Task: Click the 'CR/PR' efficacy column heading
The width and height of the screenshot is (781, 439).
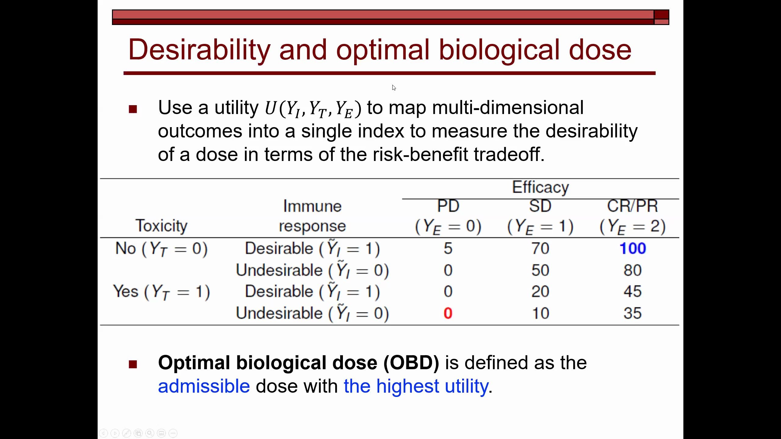Action: 632,206
